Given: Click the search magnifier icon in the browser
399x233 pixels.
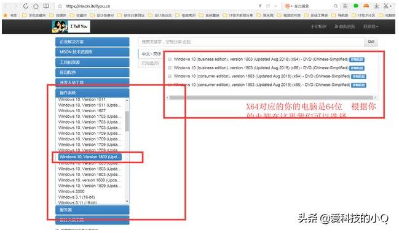Looking at the screenshot, I should click(336, 6).
